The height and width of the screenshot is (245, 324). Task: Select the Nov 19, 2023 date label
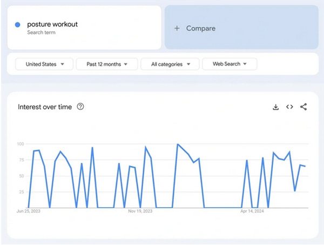140,211
